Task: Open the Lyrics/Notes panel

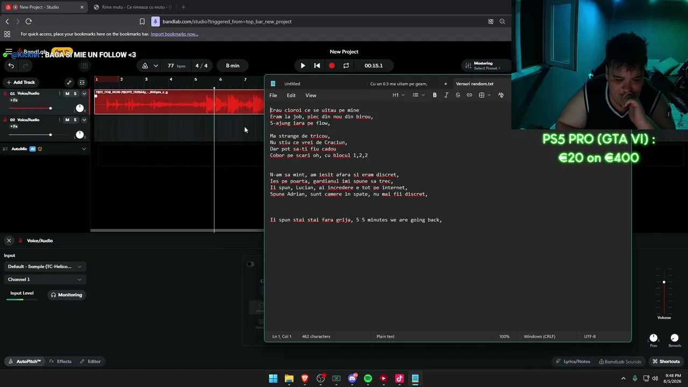Action: (573, 362)
